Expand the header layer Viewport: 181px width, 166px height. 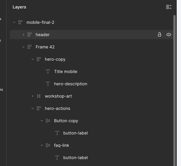pyautogui.click(x=23, y=35)
